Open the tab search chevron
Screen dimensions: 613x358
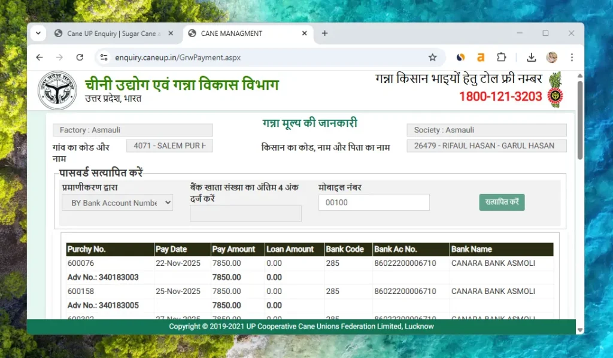[38, 33]
